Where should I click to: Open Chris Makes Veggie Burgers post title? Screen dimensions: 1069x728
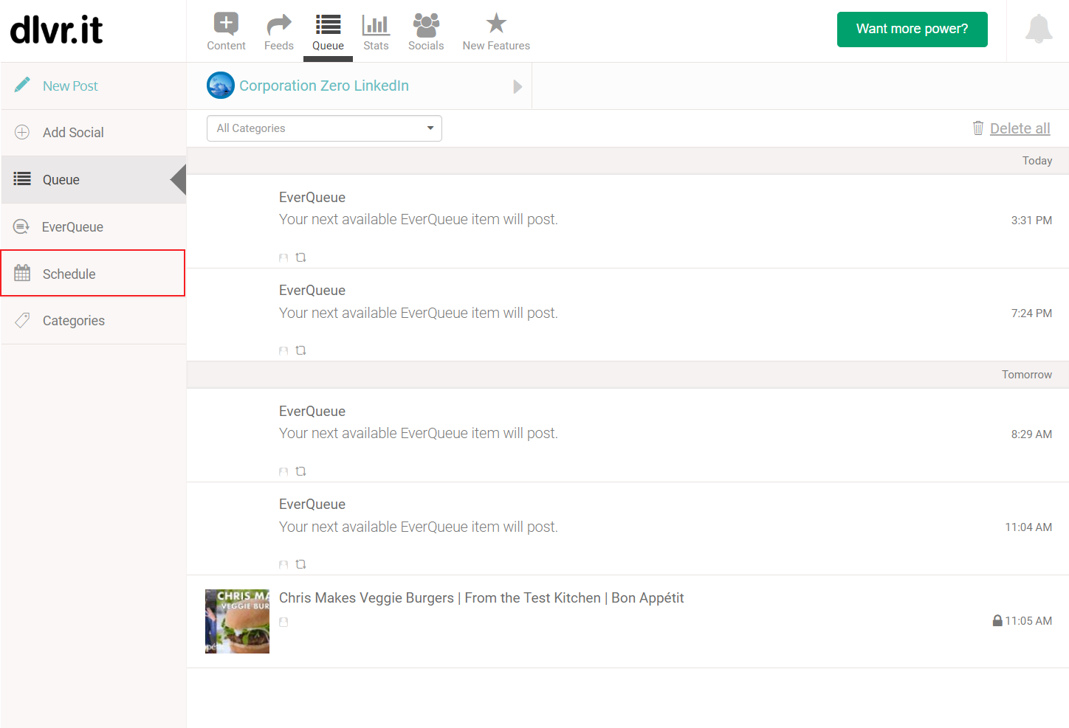pyautogui.click(x=481, y=597)
